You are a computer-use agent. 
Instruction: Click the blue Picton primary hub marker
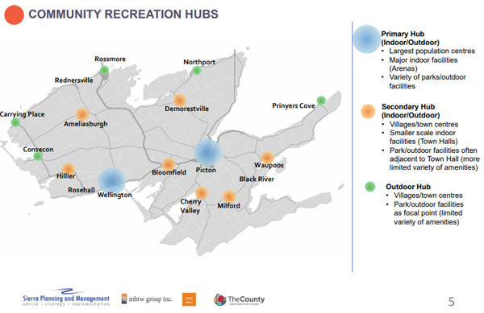(208, 152)
